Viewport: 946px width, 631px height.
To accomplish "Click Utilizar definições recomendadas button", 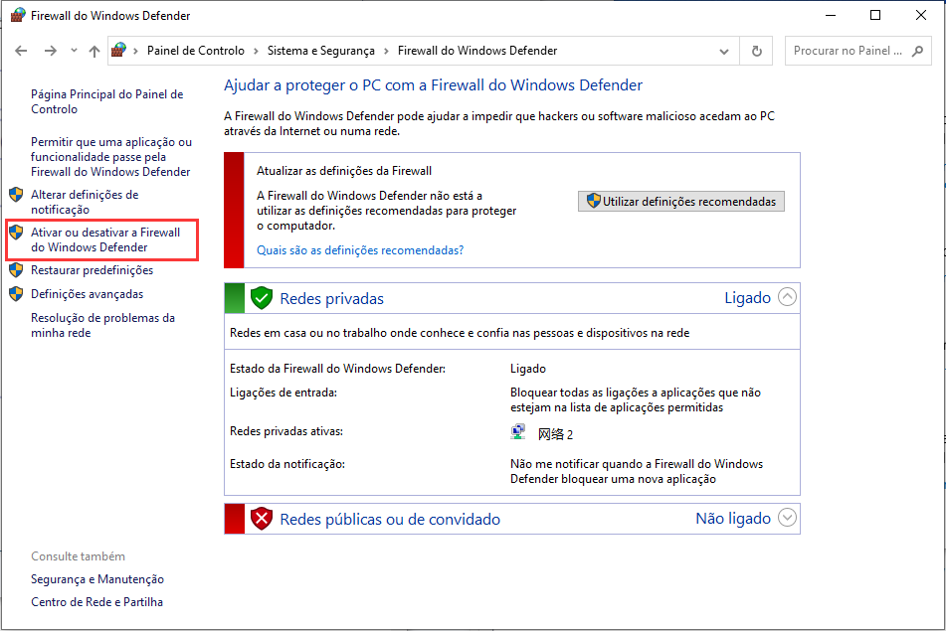I will click(681, 202).
